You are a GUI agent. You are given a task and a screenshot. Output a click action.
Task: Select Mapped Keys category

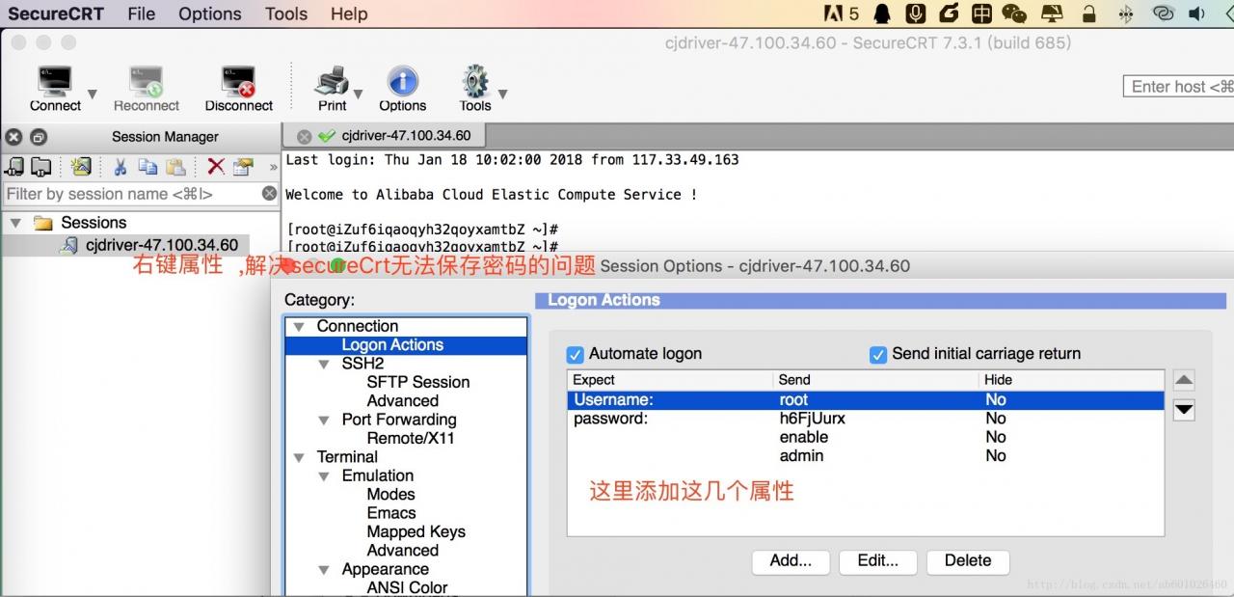click(416, 532)
